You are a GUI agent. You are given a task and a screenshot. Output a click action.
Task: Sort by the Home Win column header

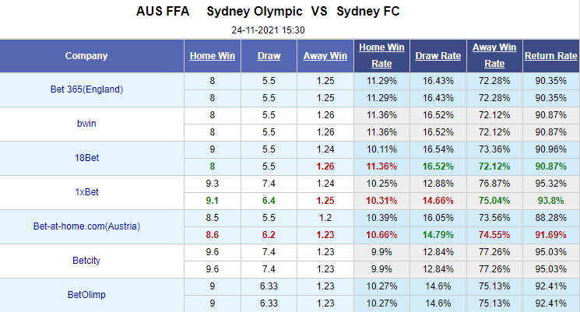click(x=213, y=56)
